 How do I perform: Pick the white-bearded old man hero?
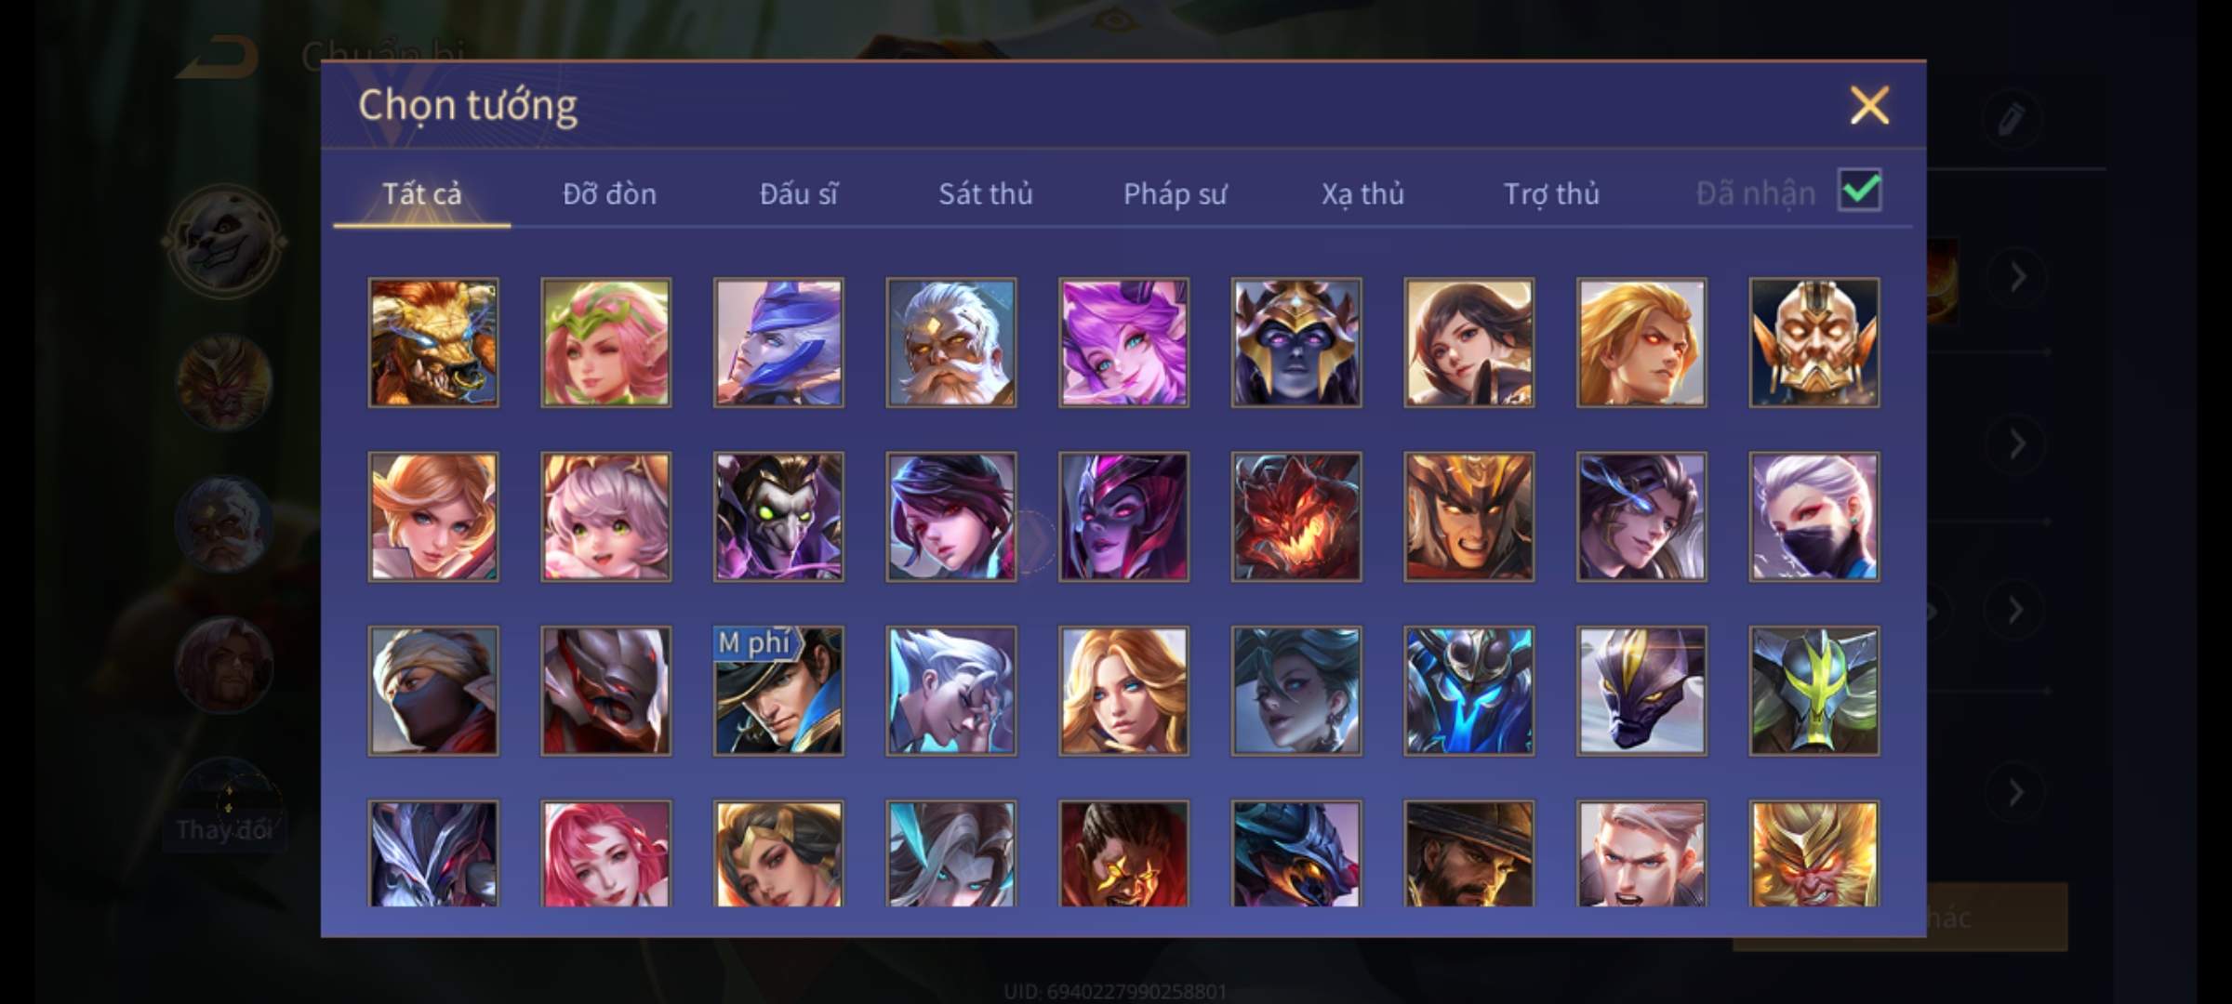coord(951,342)
